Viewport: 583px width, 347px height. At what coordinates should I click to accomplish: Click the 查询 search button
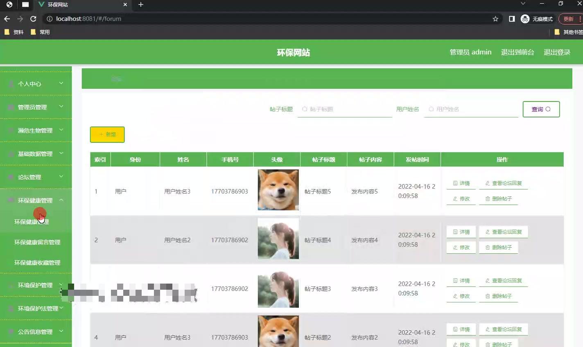(x=541, y=109)
